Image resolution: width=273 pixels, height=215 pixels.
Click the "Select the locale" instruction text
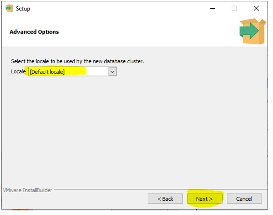point(77,61)
